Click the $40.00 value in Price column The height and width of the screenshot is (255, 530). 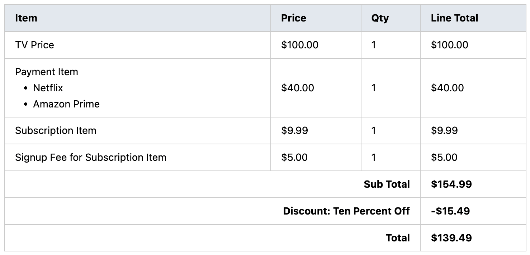click(x=297, y=88)
